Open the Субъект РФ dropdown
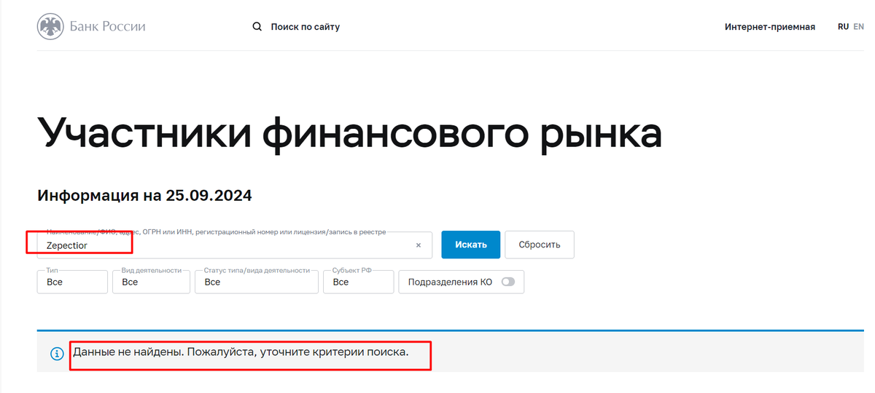 click(x=358, y=282)
